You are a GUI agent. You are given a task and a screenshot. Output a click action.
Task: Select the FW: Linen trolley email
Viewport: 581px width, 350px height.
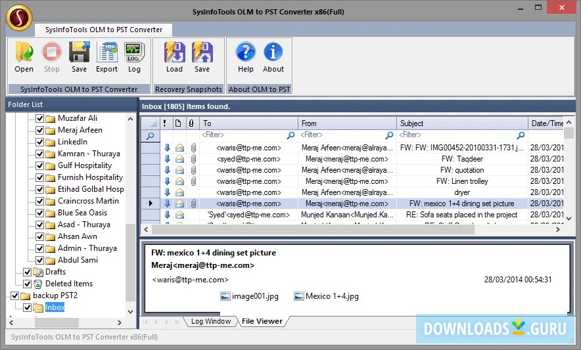click(352, 181)
